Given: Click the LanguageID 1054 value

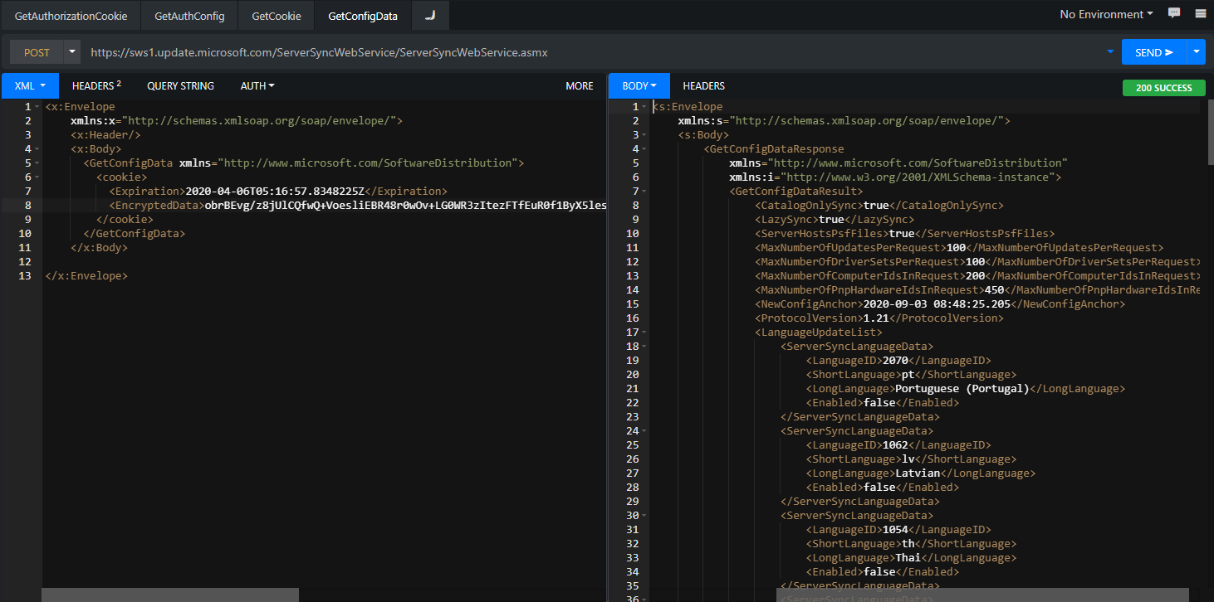Looking at the screenshot, I should point(895,530).
